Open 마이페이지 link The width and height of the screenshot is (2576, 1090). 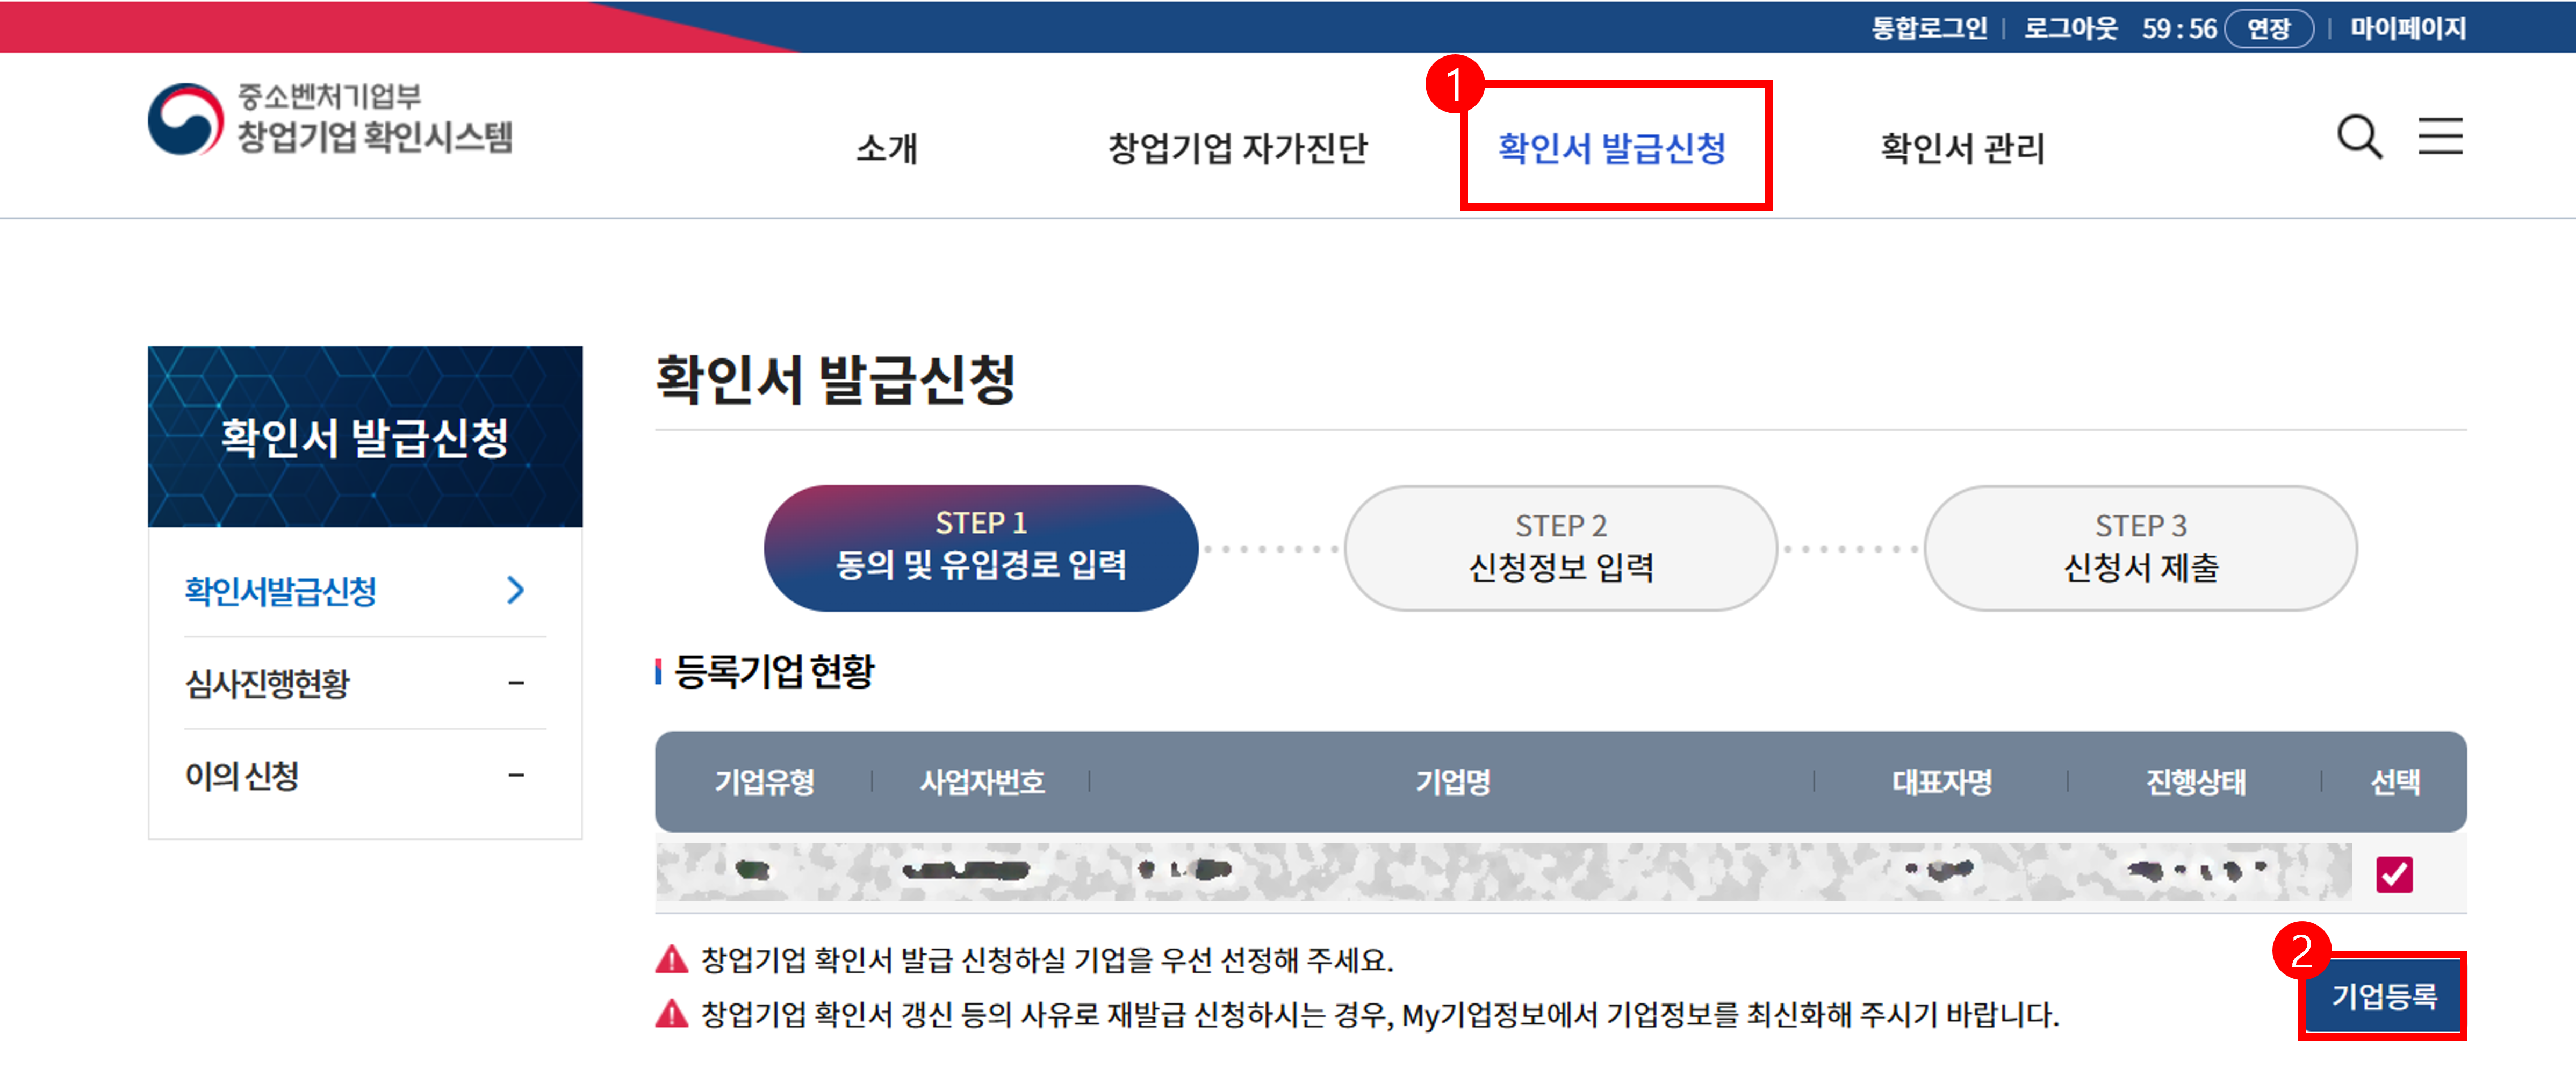(x=2407, y=28)
